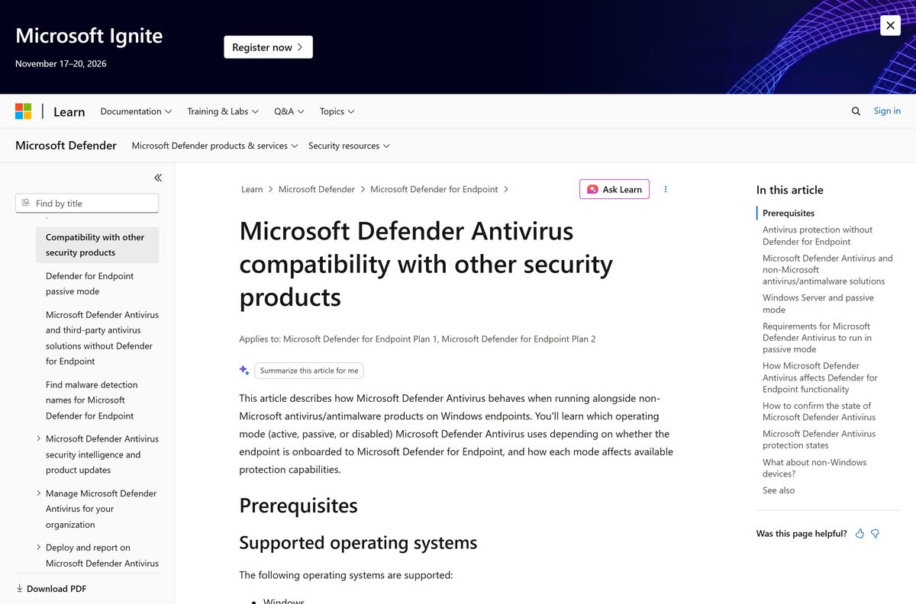Image resolution: width=916 pixels, height=604 pixels.
Task: Expand Manage Microsoft Defender Antivirus node
Action: (39, 493)
